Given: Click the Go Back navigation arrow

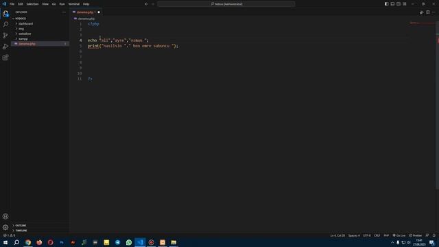Looking at the screenshot, I should tap(146, 4).
